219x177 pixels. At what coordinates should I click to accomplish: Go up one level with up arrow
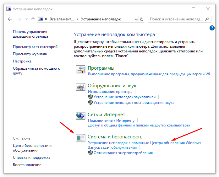(x=33, y=19)
